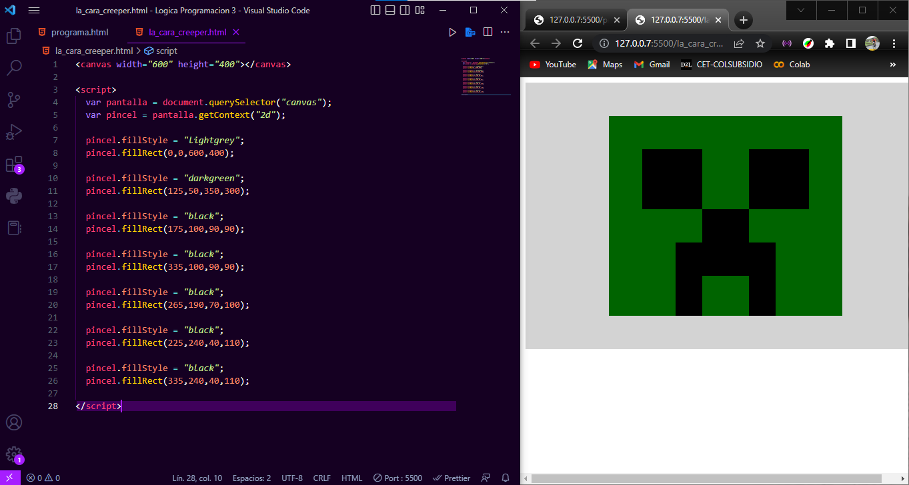The width and height of the screenshot is (909, 485).
Task: Open the notebook-style icon below Python icon
Action: coord(14,228)
